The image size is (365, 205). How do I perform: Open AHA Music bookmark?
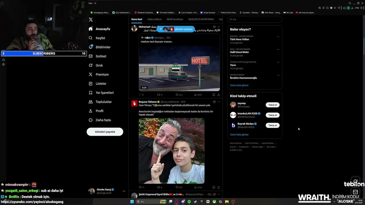(x=271, y=13)
